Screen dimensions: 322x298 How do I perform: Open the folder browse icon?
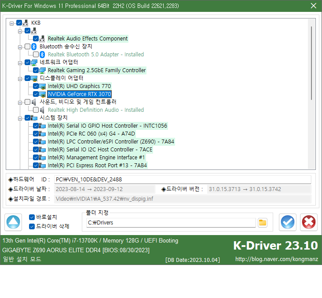[x=263, y=223]
